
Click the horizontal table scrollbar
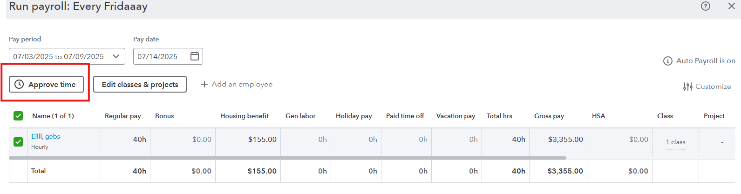point(287,158)
